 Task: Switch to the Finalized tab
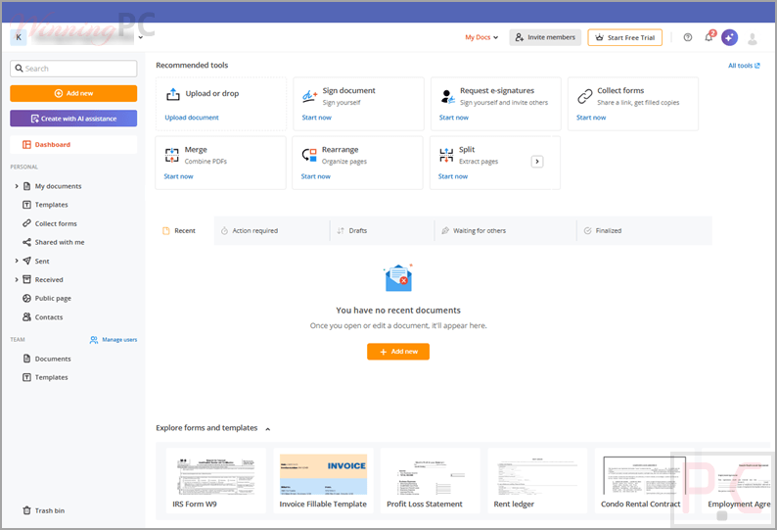[x=644, y=231]
